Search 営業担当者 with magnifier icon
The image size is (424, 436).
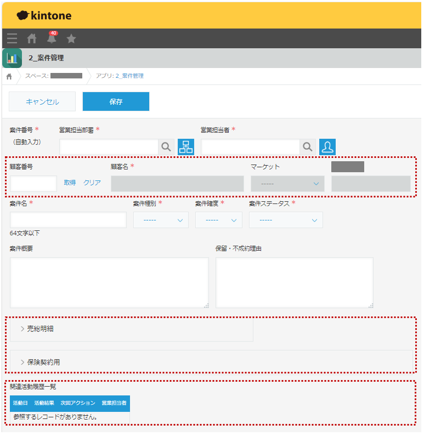click(308, 147)
